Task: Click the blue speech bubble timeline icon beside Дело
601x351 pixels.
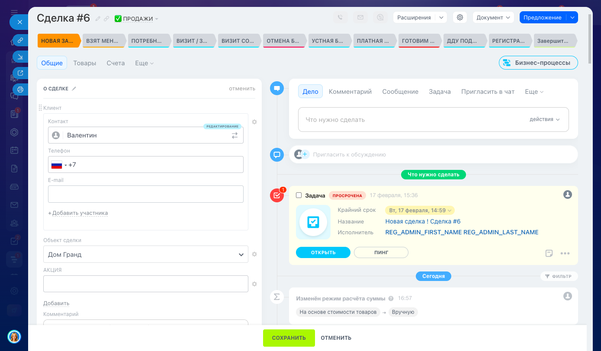Action: coord(277,88)
